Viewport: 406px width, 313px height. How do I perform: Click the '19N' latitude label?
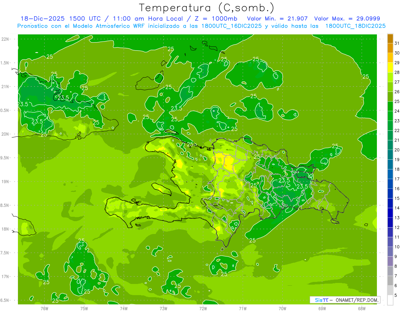6,182
